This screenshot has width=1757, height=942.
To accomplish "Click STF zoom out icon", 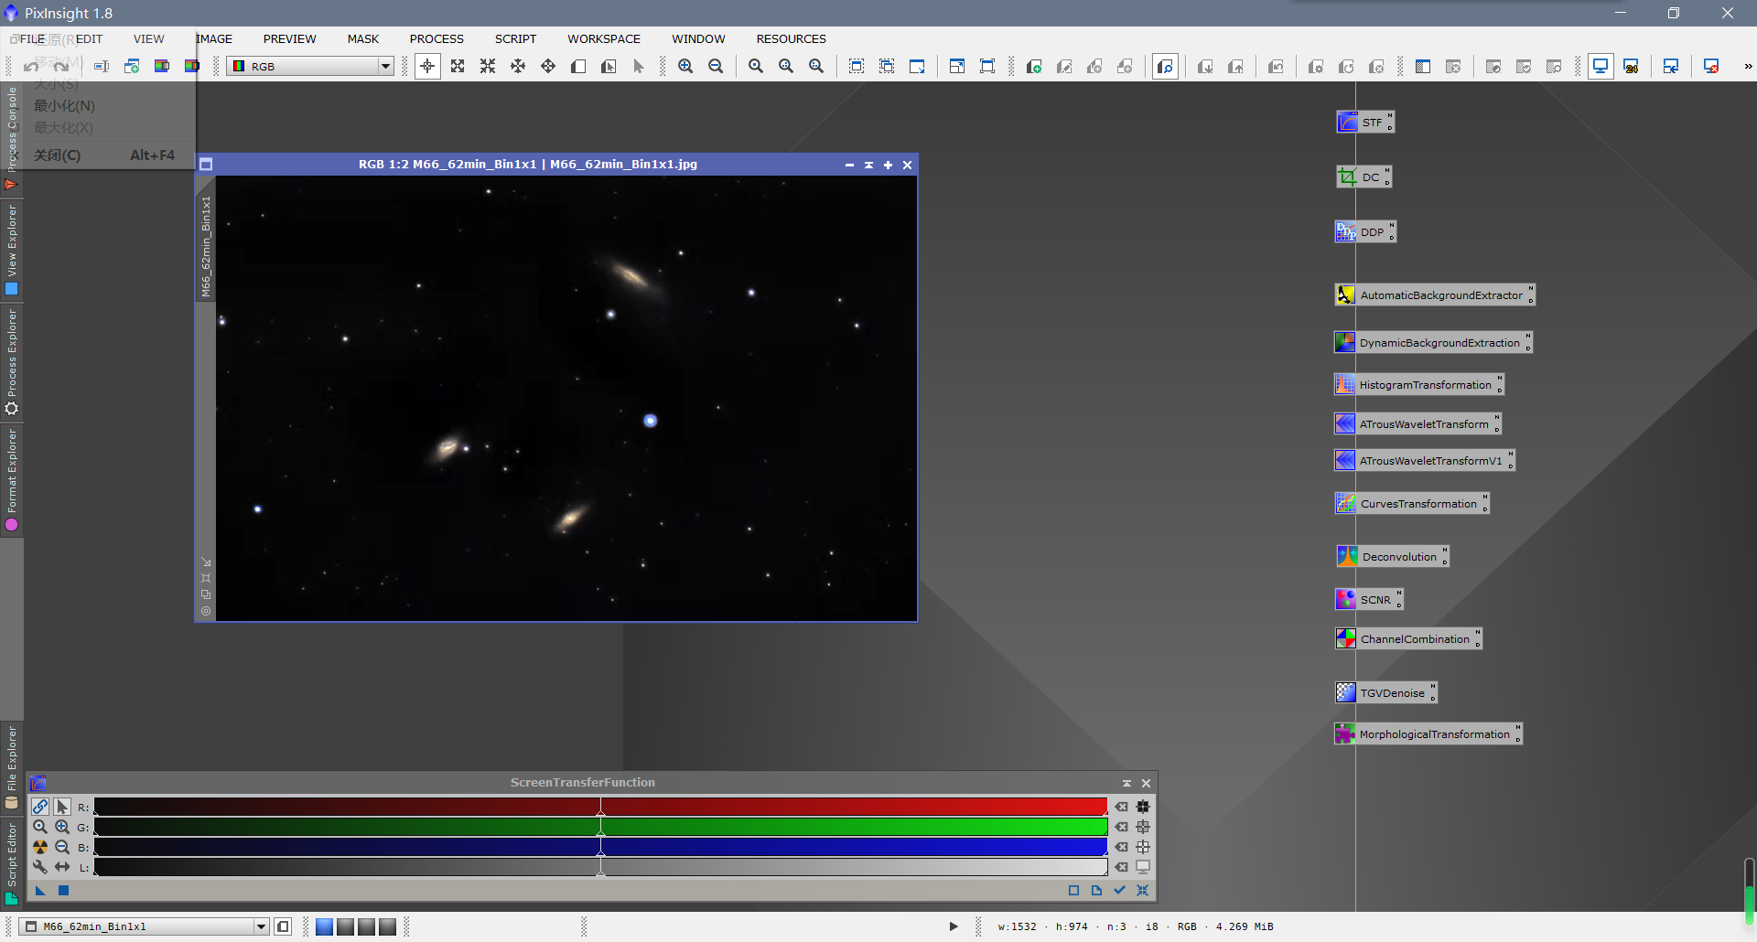I will [62, 847].
